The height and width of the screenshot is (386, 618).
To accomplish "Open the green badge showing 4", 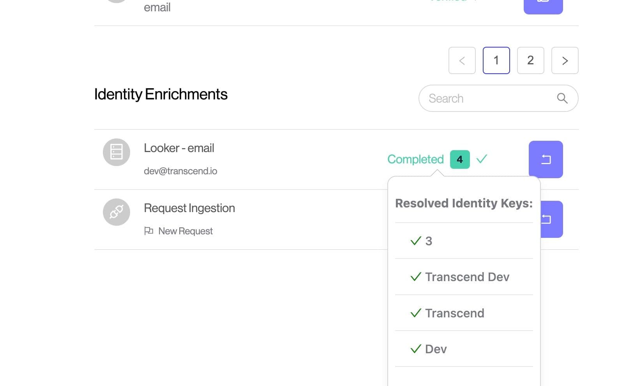I will click(460, 159).
